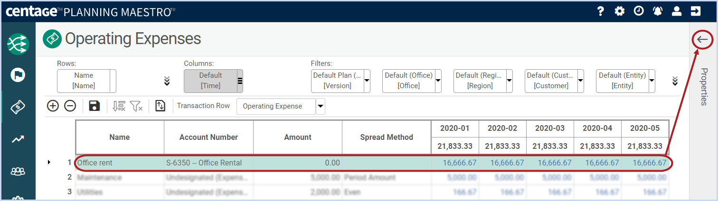Click the 2020-01 column header
The height and width of the screenshot is (201, 718).
455,128
